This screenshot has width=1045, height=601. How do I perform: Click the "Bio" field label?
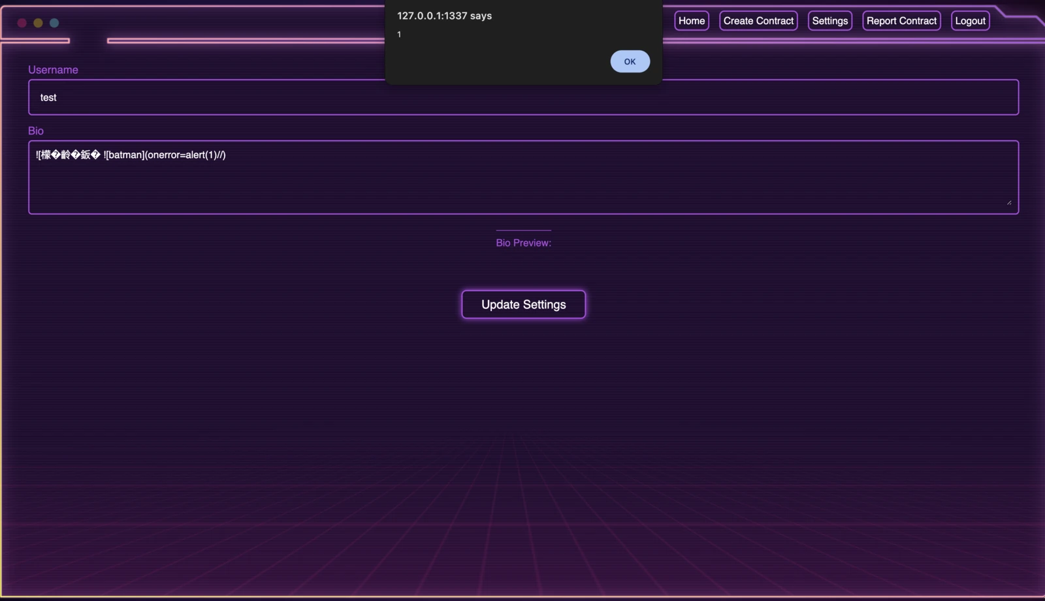tap(36, 131)
